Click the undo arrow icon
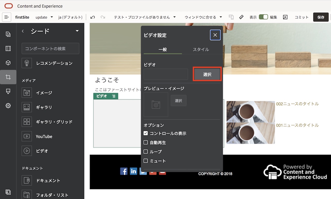 (92, 17)
